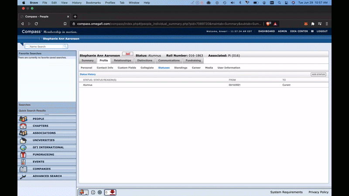Image resolution: width=349 pixels, height=196 pixels.
Task: Open the Collegiate subtab
Action: coord(147,68)
